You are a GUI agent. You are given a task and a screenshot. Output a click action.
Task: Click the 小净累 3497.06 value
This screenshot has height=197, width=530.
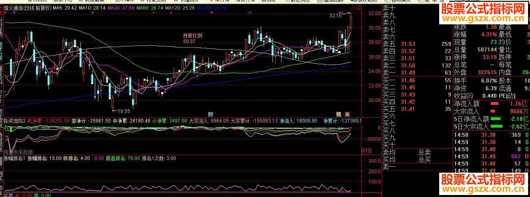pos(170,120)
